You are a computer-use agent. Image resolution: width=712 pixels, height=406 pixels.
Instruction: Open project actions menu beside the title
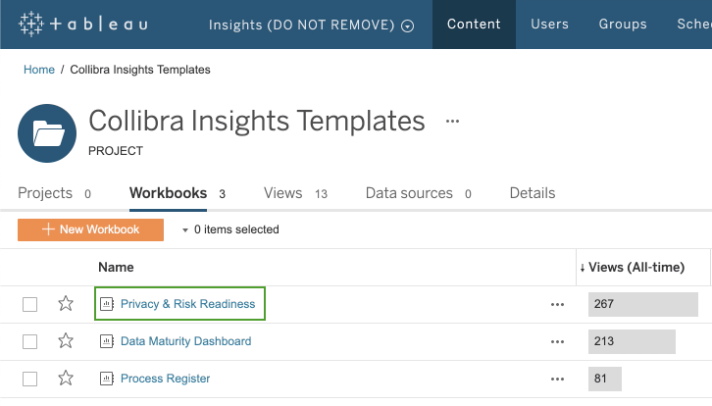pos(452,121)
